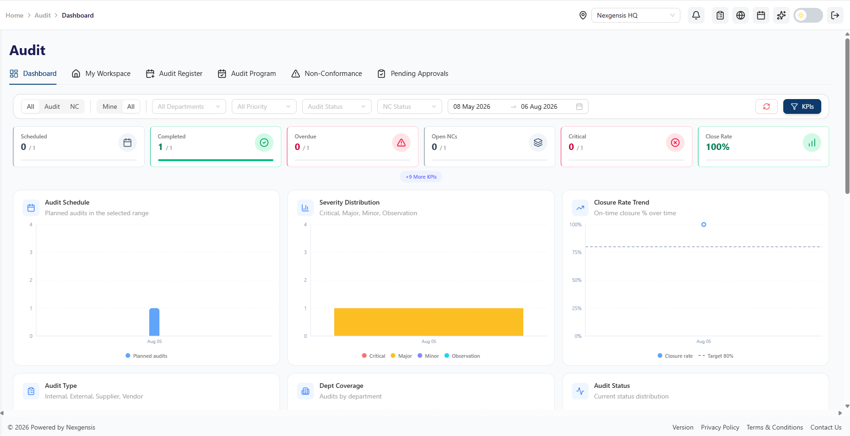Click the closure rate data point

[704, 224]
